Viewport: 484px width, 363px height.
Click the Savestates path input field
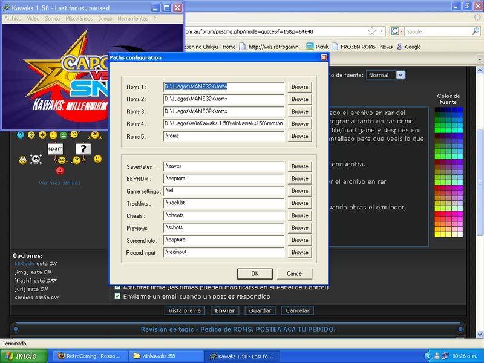(x=224, y=166)
